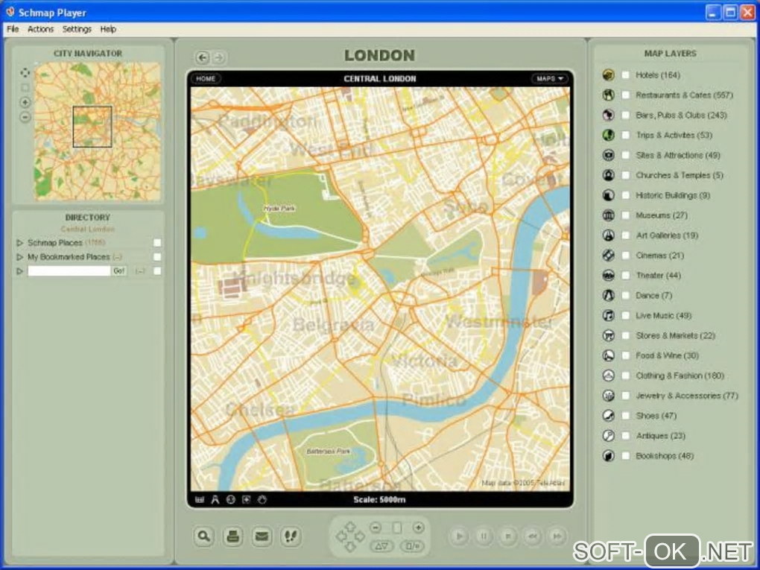This screenshot has width=760, height=570.
Task: Zoom in with City Navigator plus icon
Action: 25,102
